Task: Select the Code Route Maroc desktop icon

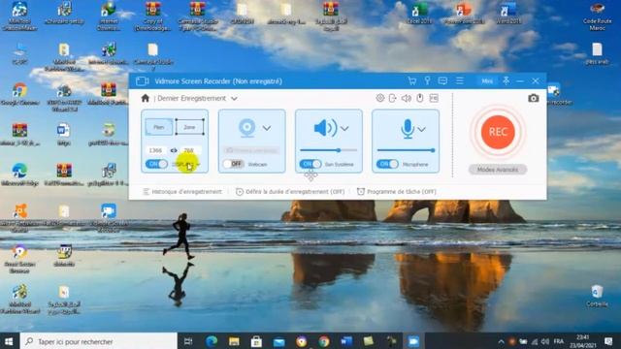Action: (x=597, y=16)
